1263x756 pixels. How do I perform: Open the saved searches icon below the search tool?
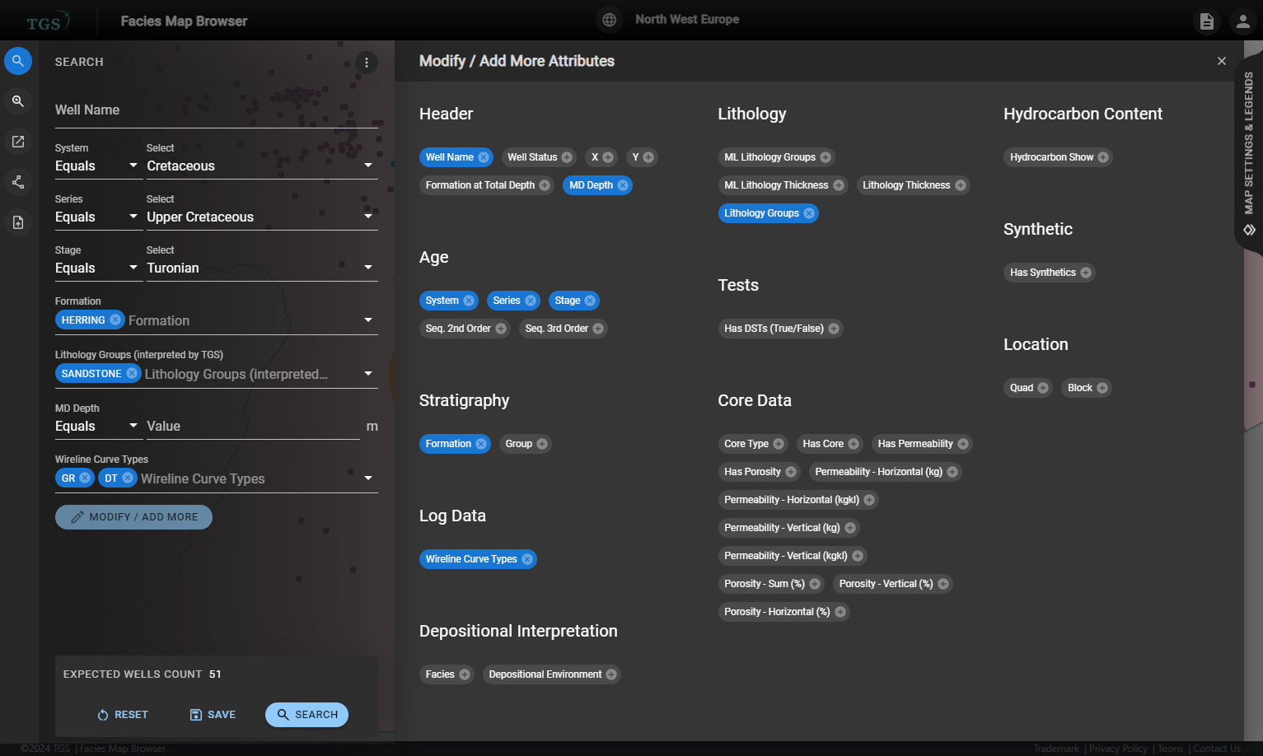tap(18, 100)
